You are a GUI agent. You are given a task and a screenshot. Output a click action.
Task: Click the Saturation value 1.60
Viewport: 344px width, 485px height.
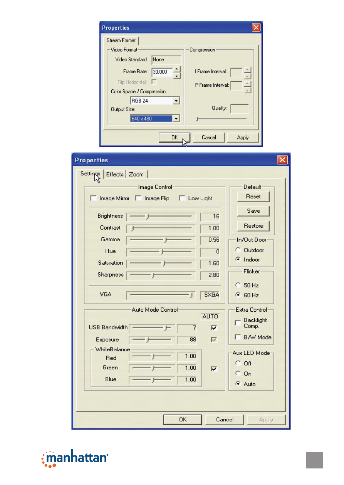pos(210,263)
